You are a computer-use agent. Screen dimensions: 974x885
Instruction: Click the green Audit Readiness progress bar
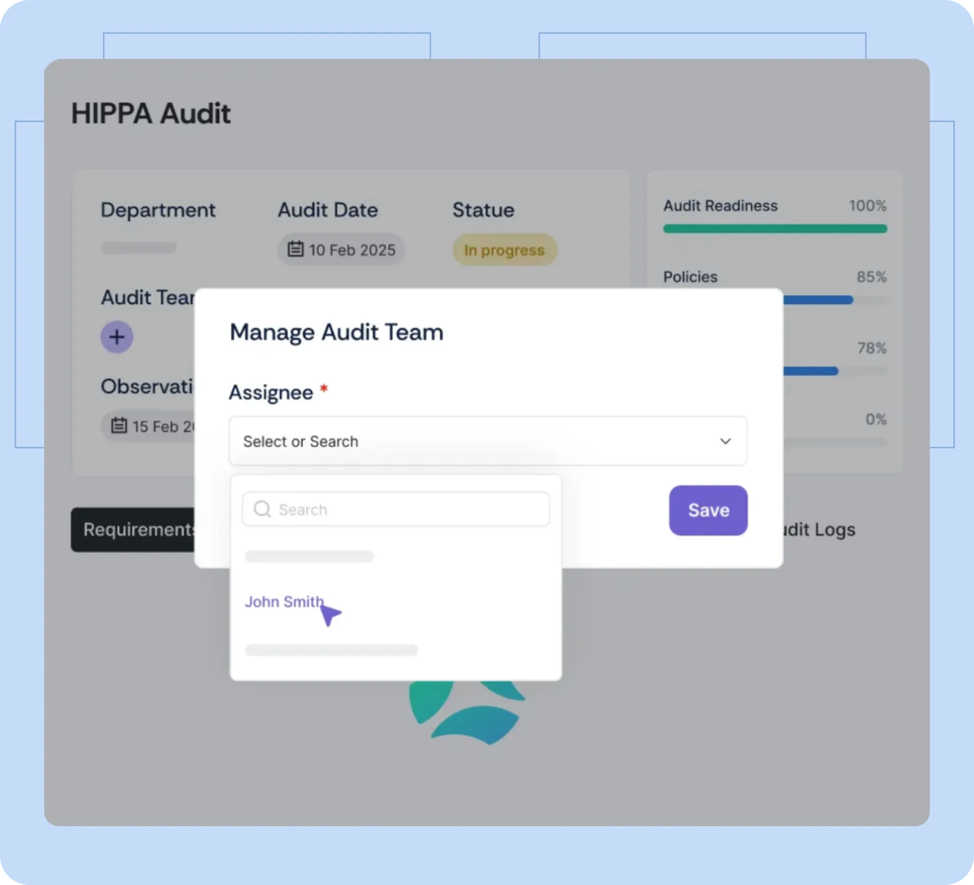tap(775, 229)
